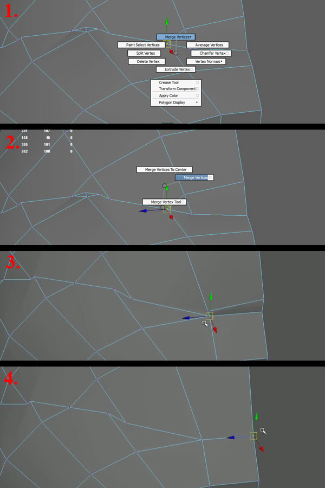Open the Extrude Vertex option box
The height and width of the screenshot is (488, 325).
pos(192,69)
